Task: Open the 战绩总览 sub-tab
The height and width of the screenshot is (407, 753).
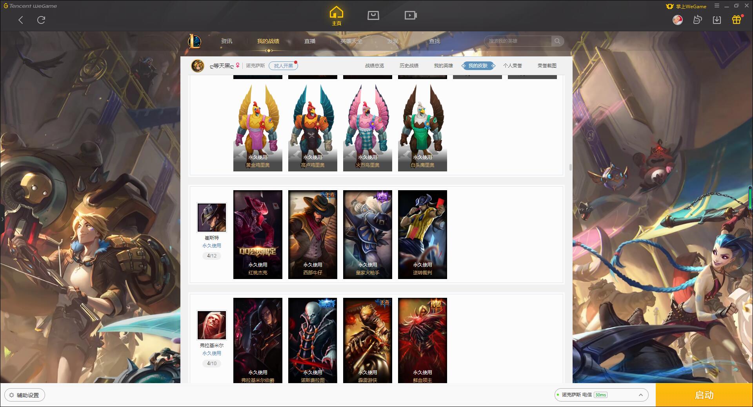Action: tap(375, 66)
